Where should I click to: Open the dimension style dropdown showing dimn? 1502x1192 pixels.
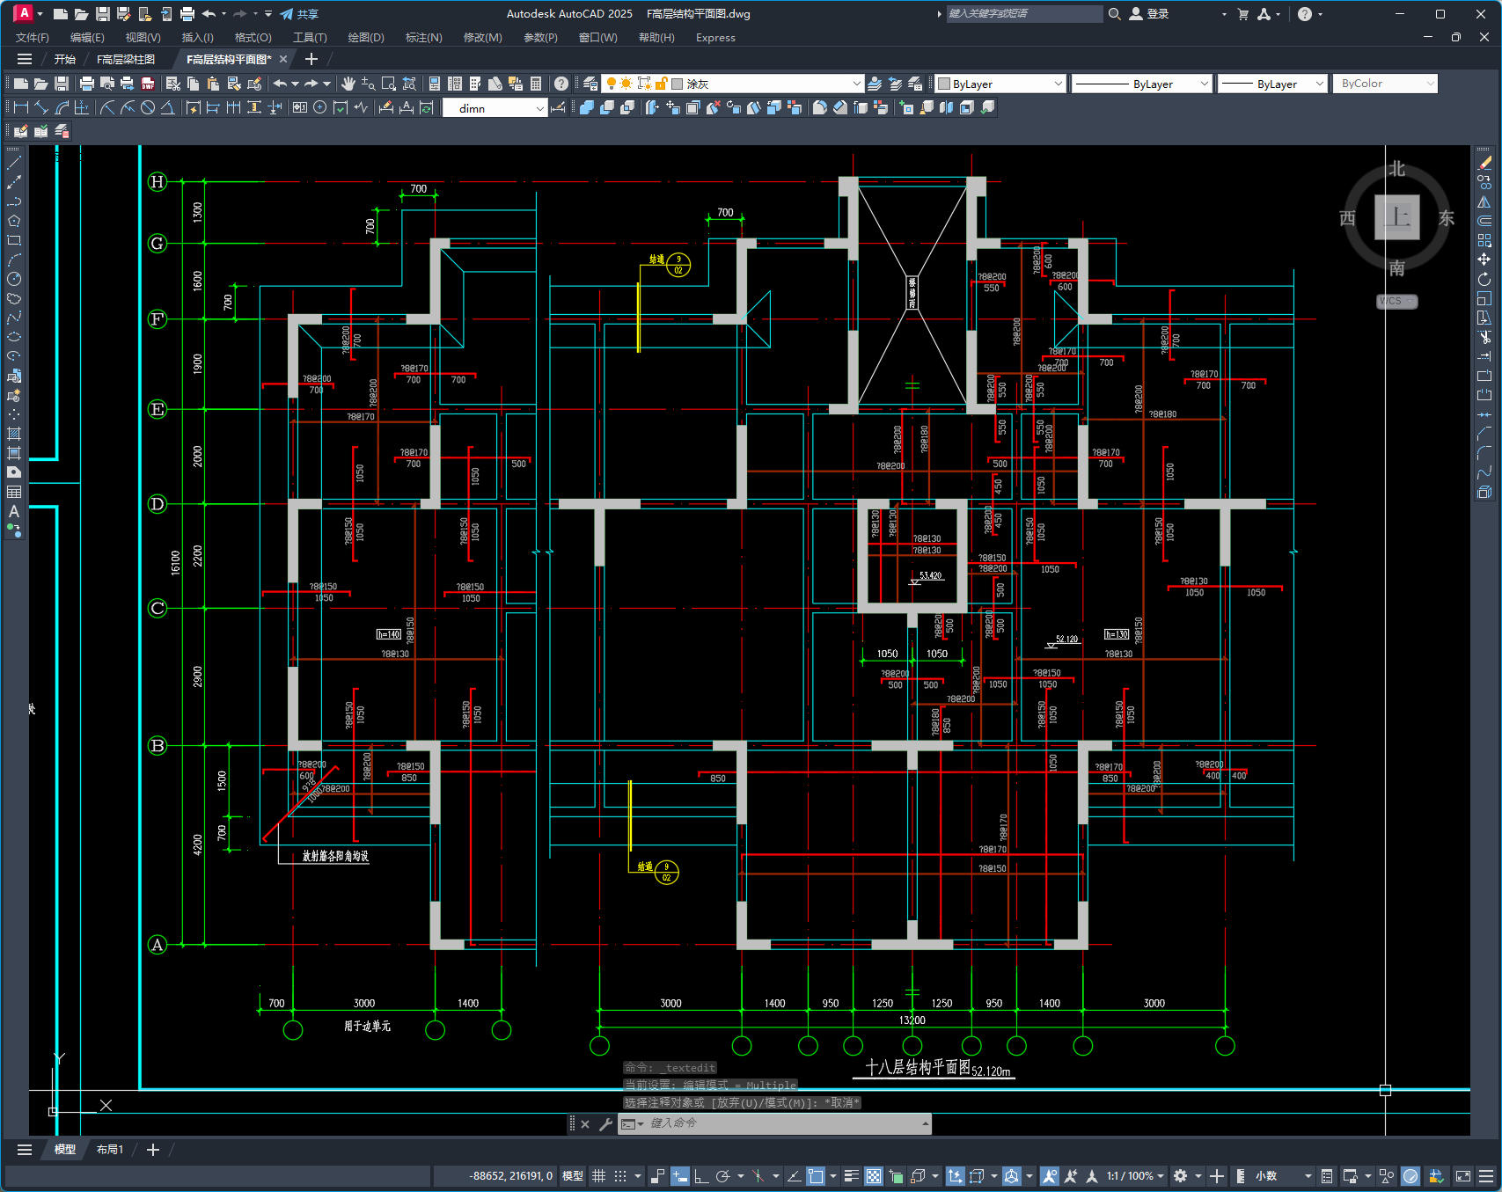coord(495,107)
